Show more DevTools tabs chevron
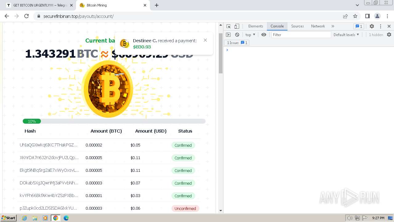Screen dimensions: 394x222 click(333, 26)
